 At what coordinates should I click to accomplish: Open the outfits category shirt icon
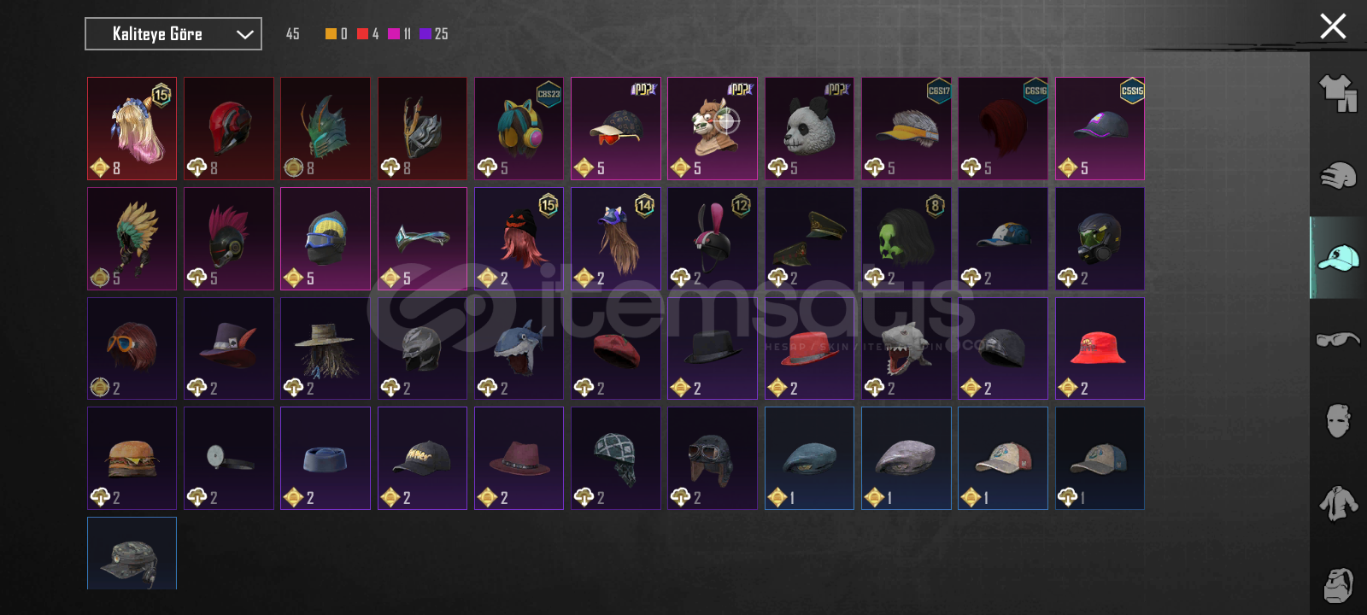(x=1338, y=93)
